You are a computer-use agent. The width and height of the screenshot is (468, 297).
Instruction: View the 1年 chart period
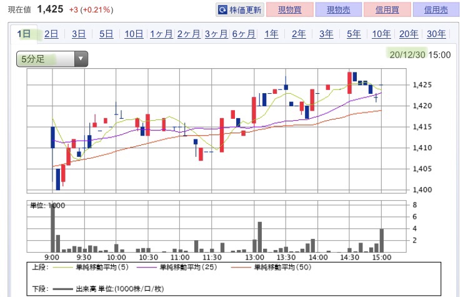pyautogui.click(x=271, y=34)
